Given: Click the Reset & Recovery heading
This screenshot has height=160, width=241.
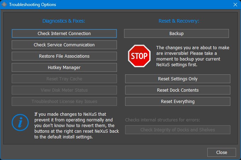Looking at the screenshot, I should (x=179, y=21).
